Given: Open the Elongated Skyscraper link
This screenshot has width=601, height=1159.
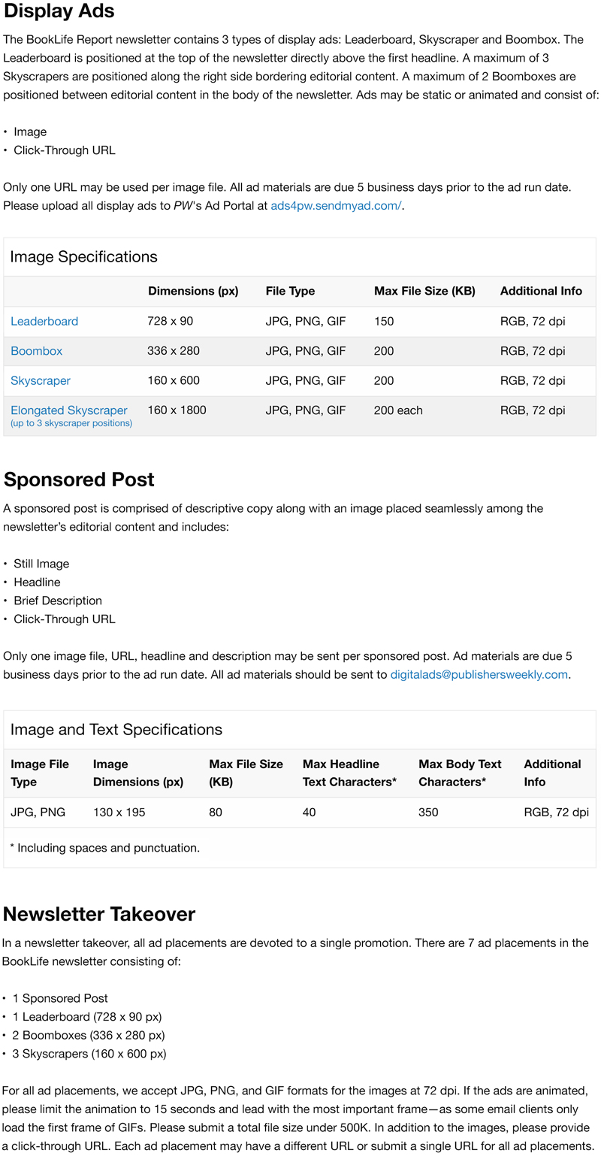Looking at the screenshot, I should (69, 410).
